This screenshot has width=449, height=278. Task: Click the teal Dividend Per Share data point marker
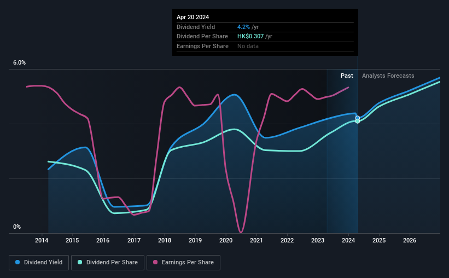357,121
